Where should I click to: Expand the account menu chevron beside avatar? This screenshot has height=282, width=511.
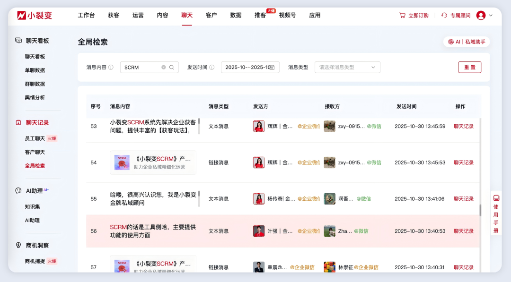491,15
